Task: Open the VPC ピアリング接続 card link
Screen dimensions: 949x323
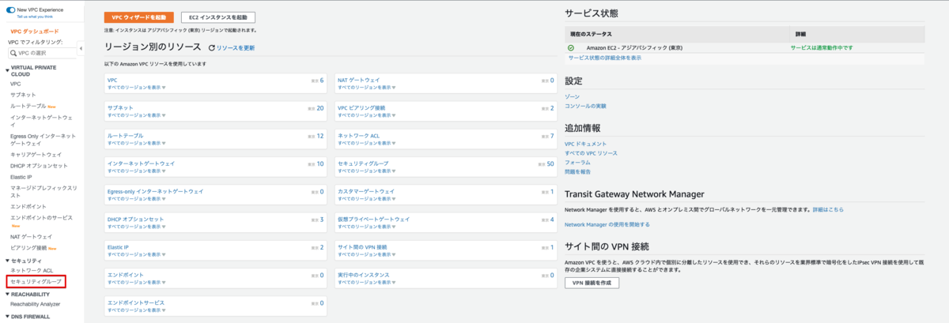Action: tap(361, 107)
